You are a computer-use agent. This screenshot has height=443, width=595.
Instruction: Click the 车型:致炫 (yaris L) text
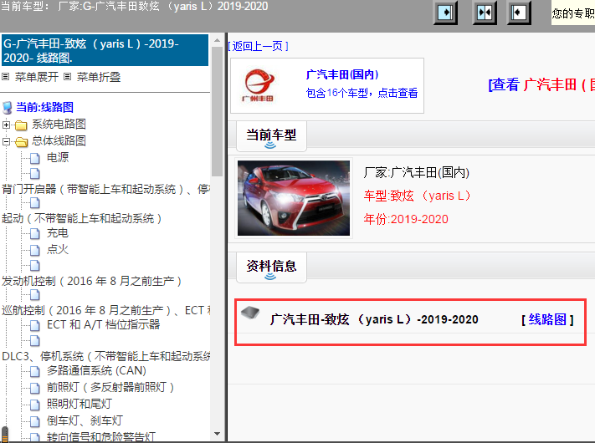click(418, 196)
